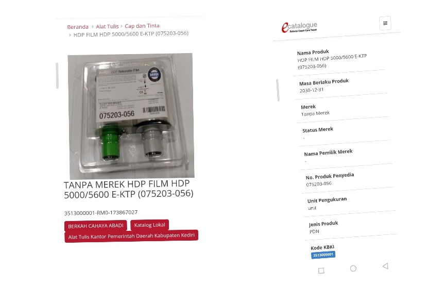Click the No. Produk Penyedia value
446x287 pixels.
(319, 184)
